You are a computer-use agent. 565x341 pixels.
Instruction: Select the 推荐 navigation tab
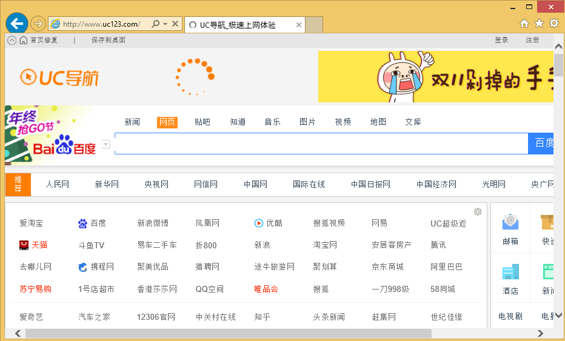pos(18,185)
